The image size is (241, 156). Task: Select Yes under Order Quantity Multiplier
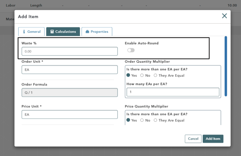tap(128, 75)
